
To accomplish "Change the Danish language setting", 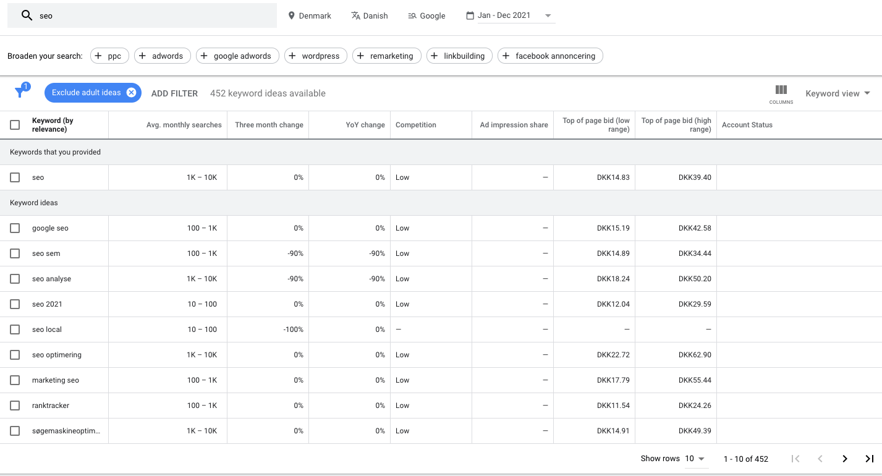I will (369, 15).
